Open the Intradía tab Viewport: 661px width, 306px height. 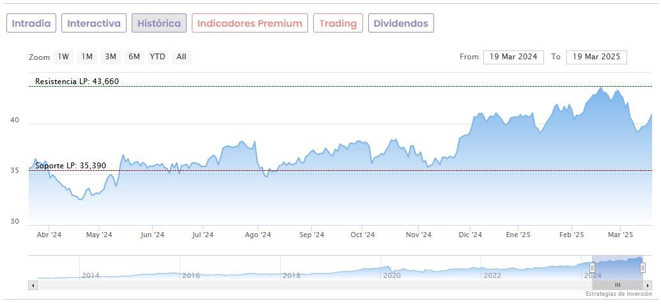tap(31, 24)
